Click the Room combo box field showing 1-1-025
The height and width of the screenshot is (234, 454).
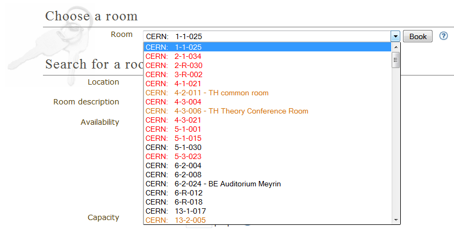[267, 36]
